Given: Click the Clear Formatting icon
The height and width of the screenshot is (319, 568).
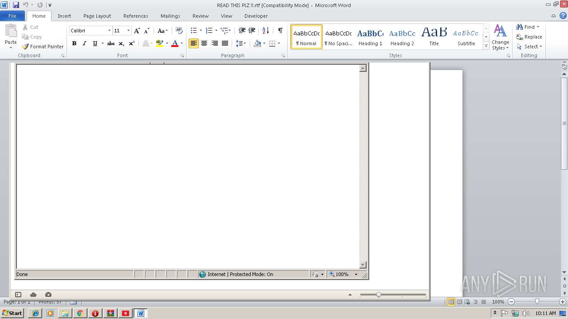Looking at the screenshot, I should point(179,31).
